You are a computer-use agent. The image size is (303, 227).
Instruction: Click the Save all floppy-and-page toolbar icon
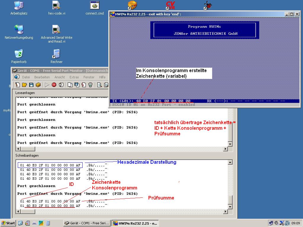77,85
